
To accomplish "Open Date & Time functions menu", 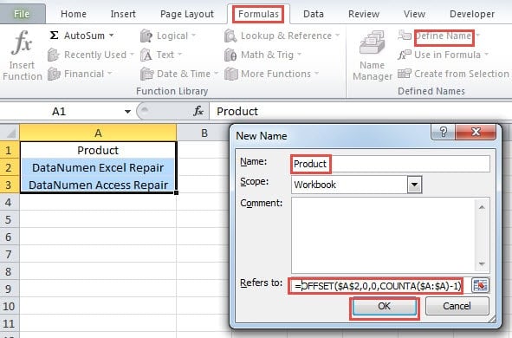I will (x=179, y=74).
